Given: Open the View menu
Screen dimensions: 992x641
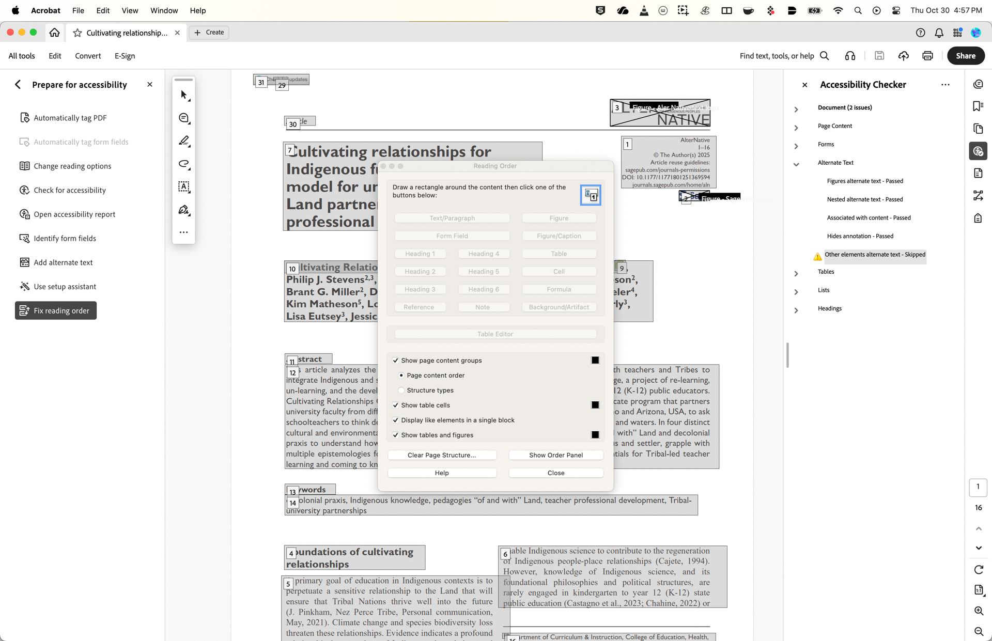Looking at the screenshot, I should click(130, 10).
